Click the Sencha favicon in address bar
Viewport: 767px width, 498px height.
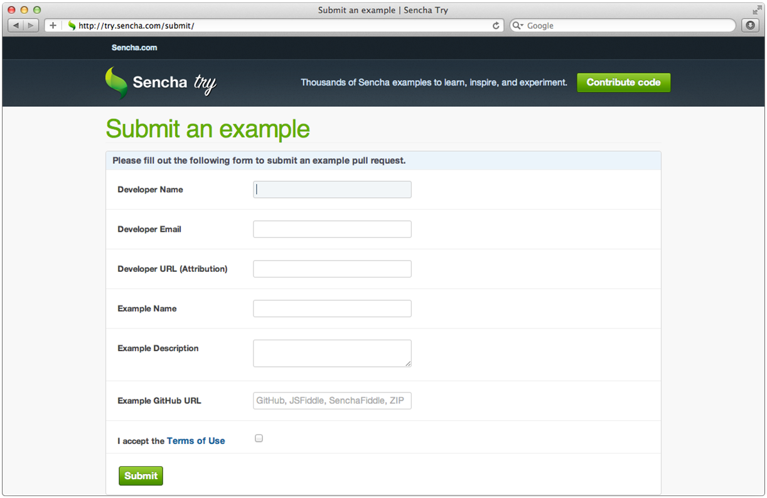tap(72, 26)
